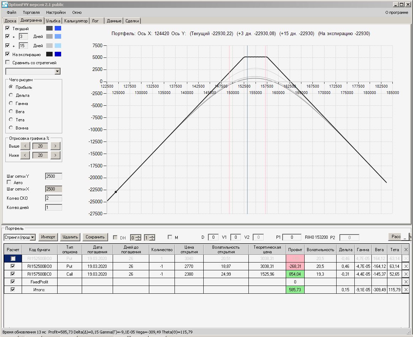Select the Дельта radio button
The image size is (413, 337).
pyautogui.click(x=11, y=95)
